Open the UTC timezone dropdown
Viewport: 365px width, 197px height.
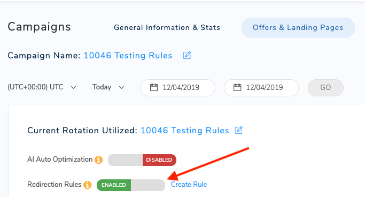click(x=42, y=87)
